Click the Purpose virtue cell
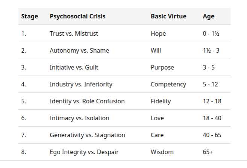The height and width of the screenshot is (168, 247). click(x=162, y=68)
